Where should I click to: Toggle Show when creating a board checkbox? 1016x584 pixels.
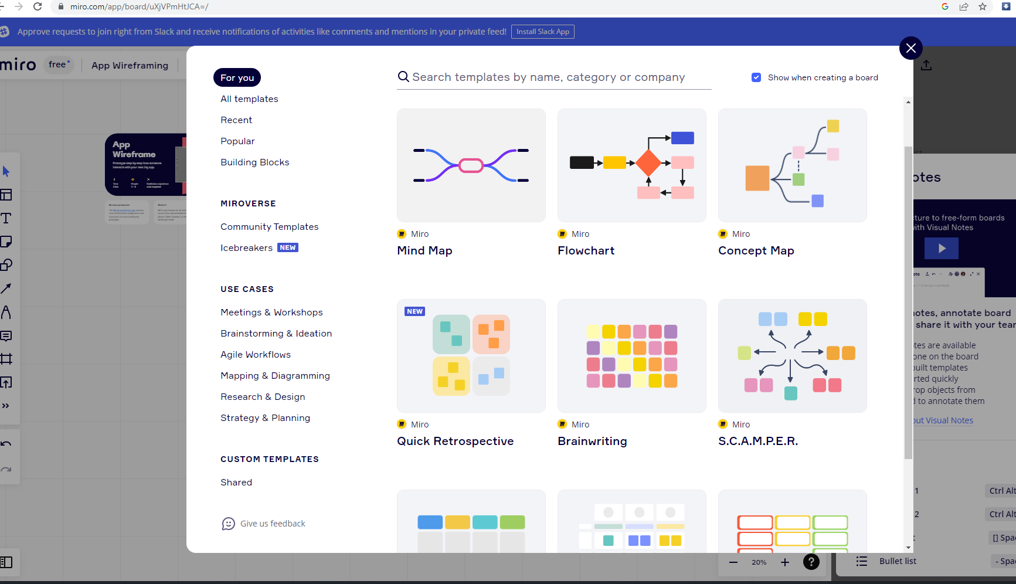point(756,77)
